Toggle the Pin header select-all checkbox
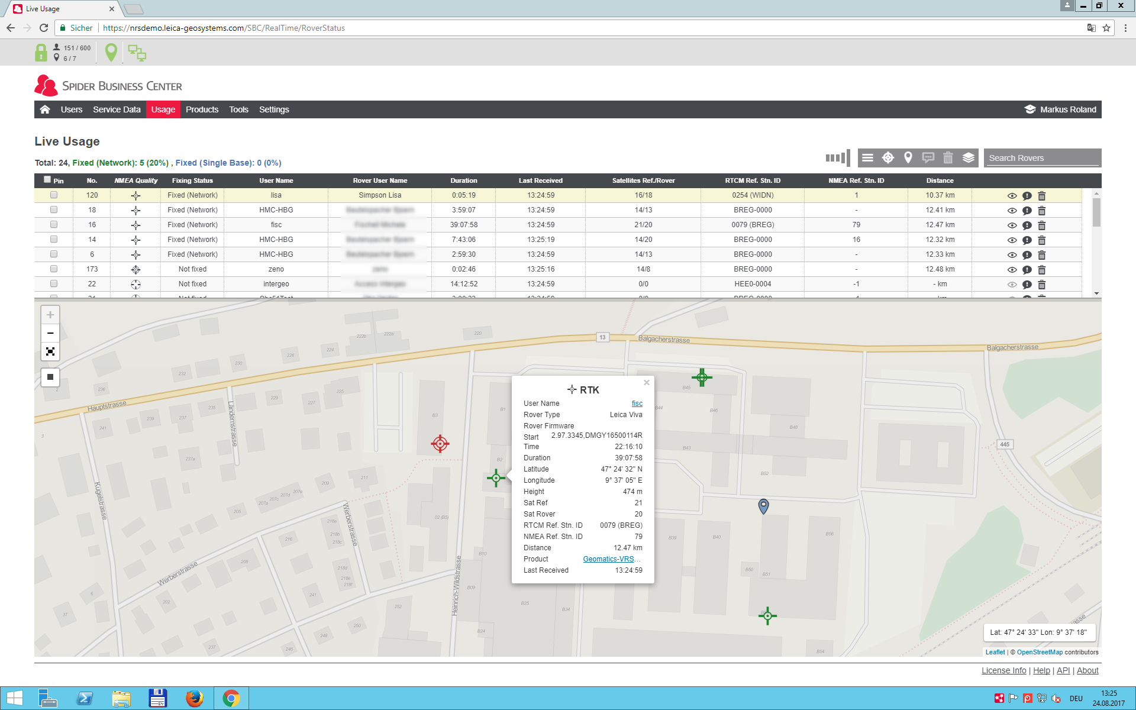 [47, 179]
